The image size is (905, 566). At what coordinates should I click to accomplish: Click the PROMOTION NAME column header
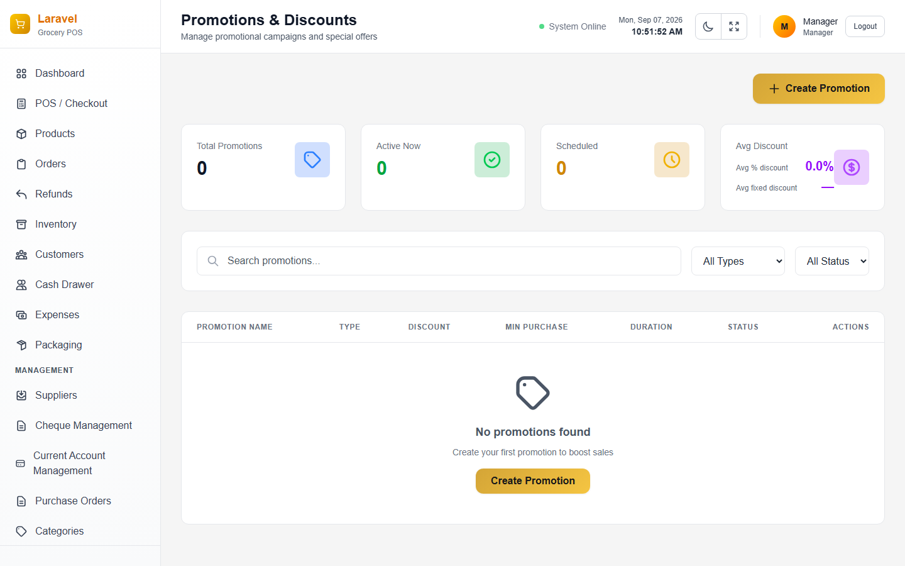point(234,327)
